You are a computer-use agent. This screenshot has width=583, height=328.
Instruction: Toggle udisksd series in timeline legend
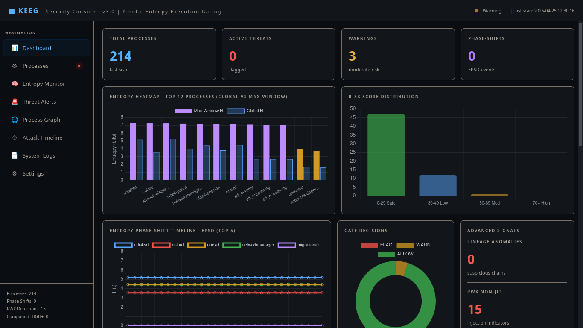point(131,245)
